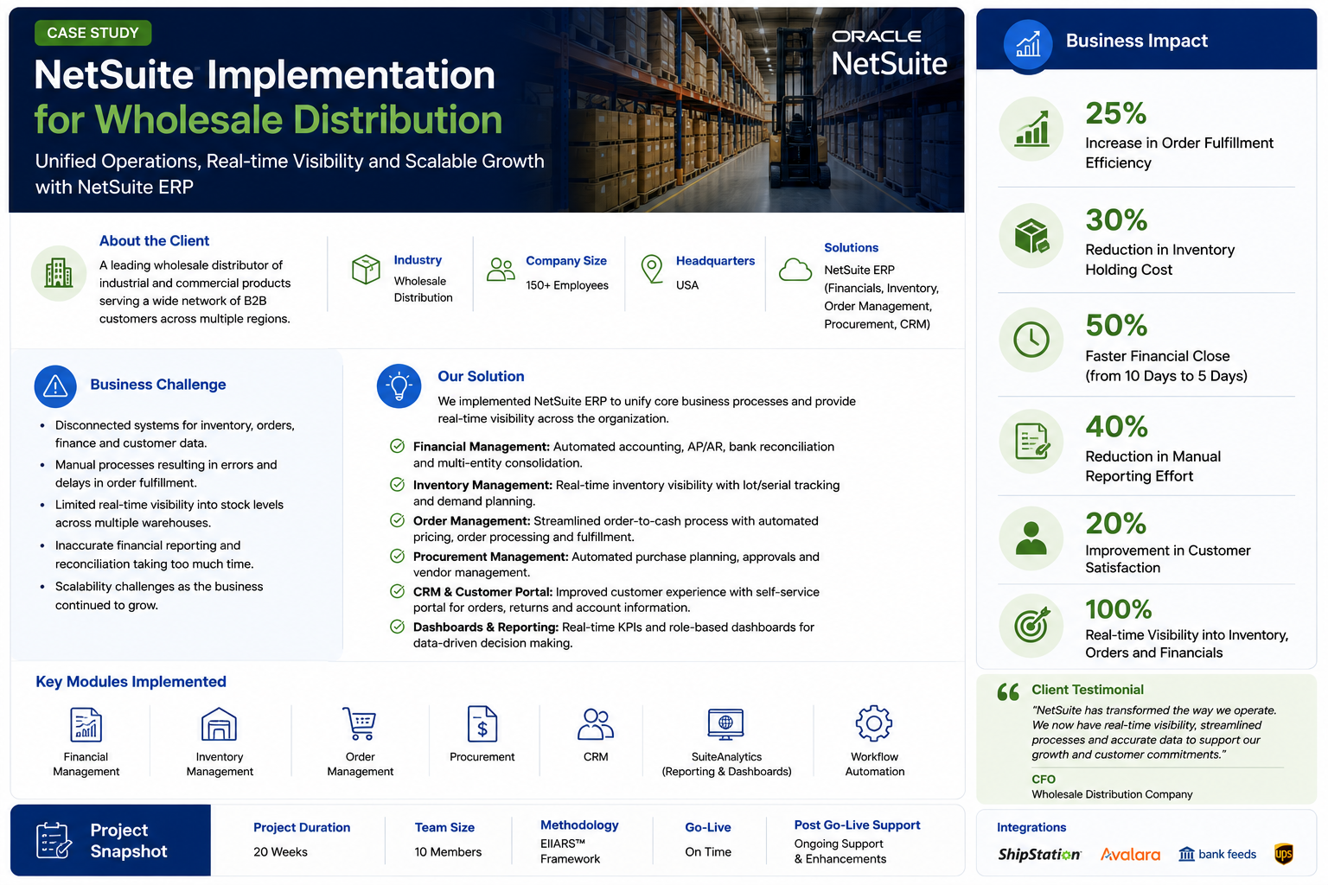Image resolution: width=1328 pixels, height=885 pixels.
Task: Select the lightbulb icon beside Our Solution
Action: [399, 385]
